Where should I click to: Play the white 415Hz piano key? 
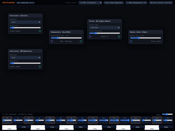coord(123,127)
